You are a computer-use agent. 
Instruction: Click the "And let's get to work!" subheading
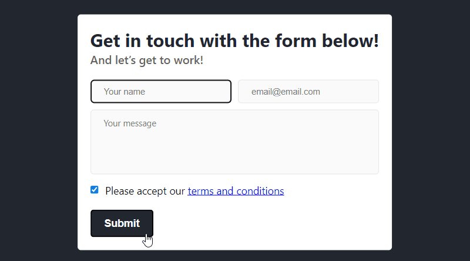147,60
